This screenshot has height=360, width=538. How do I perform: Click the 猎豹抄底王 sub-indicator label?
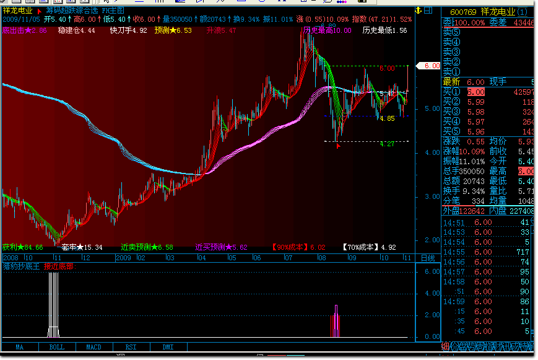(x=22, y=266)
